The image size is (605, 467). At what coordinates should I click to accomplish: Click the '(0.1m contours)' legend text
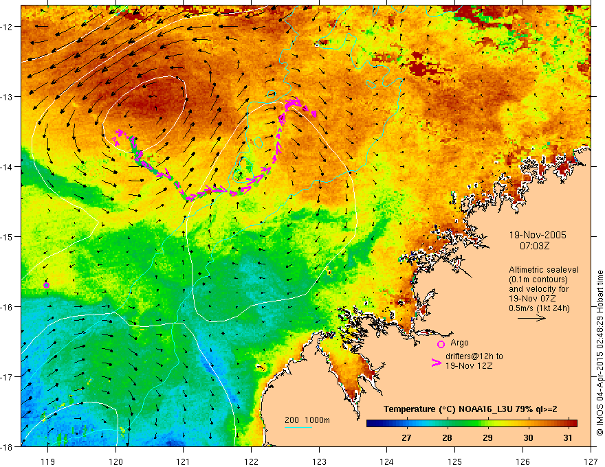tap(538, 280)
